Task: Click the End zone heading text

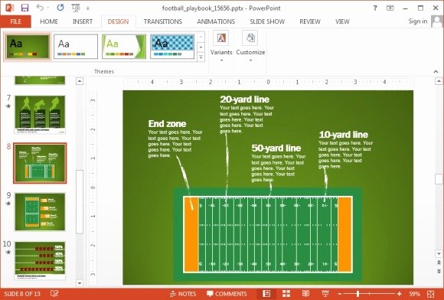Action: [x=167, y=124]
